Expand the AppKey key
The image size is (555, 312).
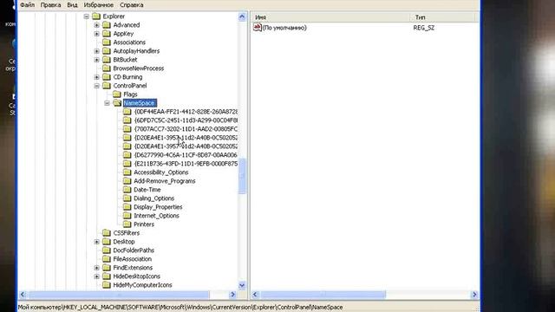(96, 34)
